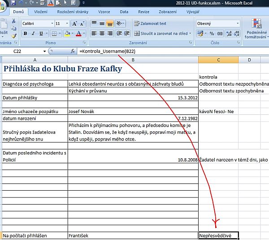Open the Calibri font name dropdown
The image size is (269, 240).
click(52, 23)
